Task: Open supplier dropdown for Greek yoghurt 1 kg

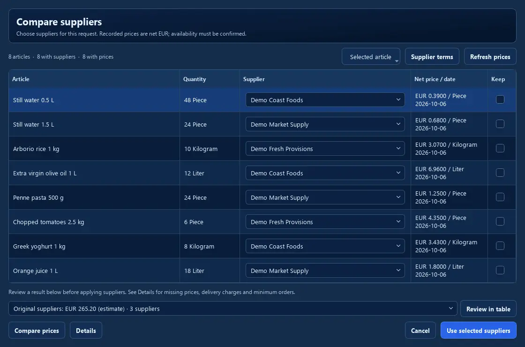Action: (325, 246)
